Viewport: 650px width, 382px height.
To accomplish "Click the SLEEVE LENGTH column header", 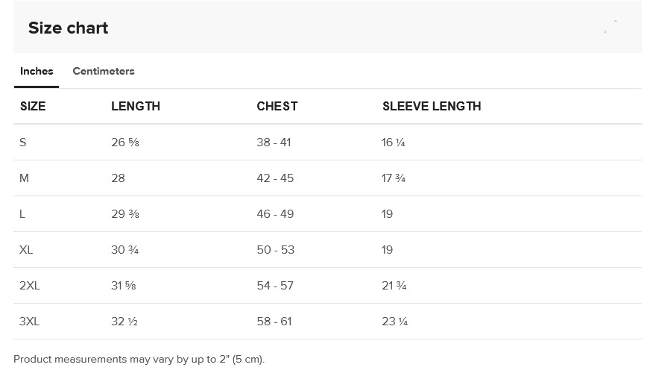I will (x=432, y=106).
